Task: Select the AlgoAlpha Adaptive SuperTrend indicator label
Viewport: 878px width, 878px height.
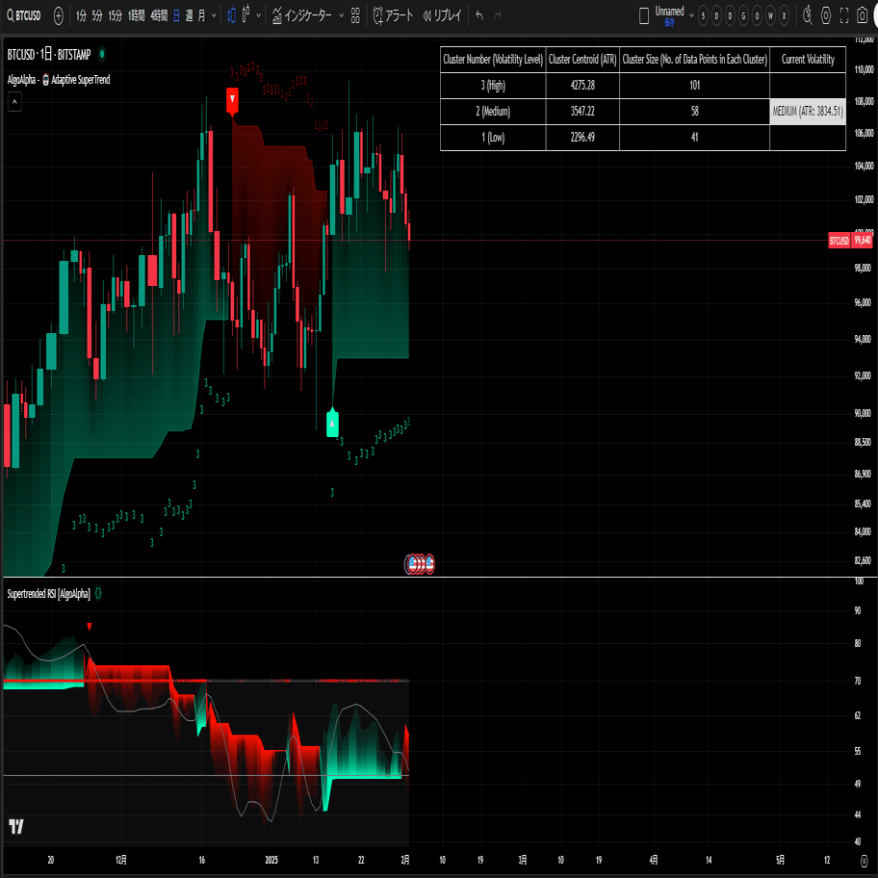Action: click(59, 80)
